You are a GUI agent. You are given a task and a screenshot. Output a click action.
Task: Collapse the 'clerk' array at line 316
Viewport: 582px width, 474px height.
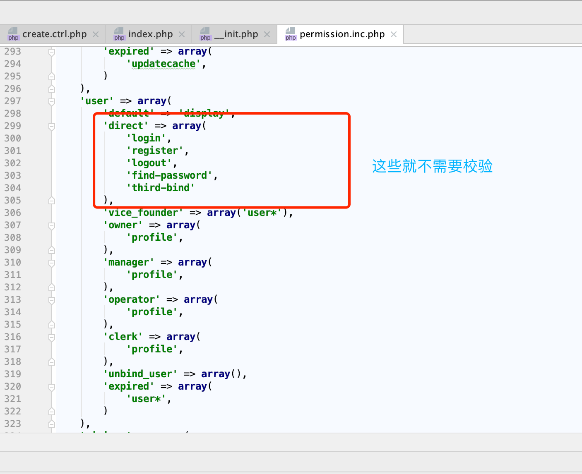pyautogui.click(x=52, y=338)
